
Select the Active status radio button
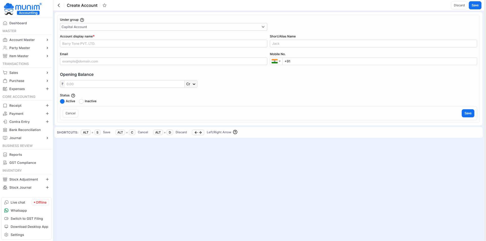(62, 101)
